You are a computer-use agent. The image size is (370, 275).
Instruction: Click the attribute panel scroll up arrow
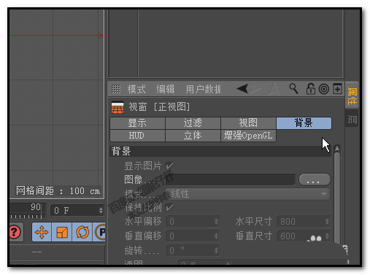337,148
